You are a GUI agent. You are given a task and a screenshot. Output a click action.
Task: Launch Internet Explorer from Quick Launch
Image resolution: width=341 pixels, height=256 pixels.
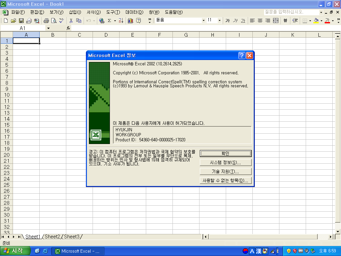click(45, 251)
